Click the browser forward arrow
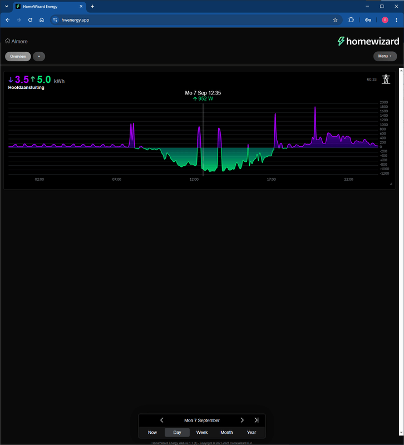 (x=19, y=20)
